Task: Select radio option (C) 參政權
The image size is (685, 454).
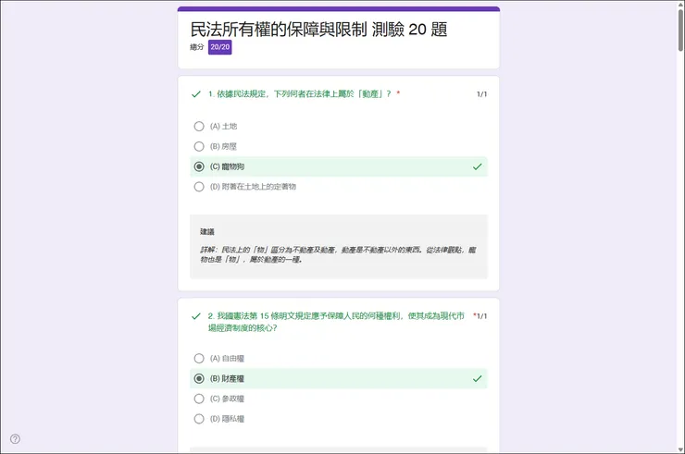Action: (199, 399)
